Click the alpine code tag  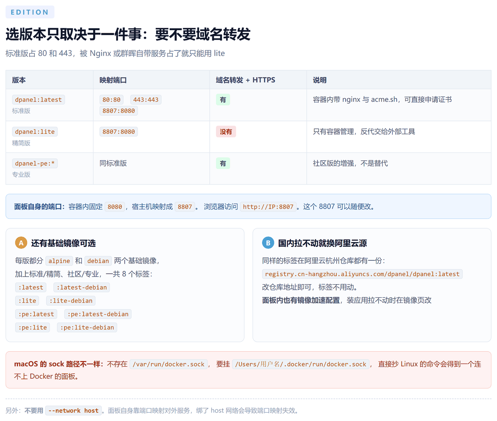coord(59,261)
